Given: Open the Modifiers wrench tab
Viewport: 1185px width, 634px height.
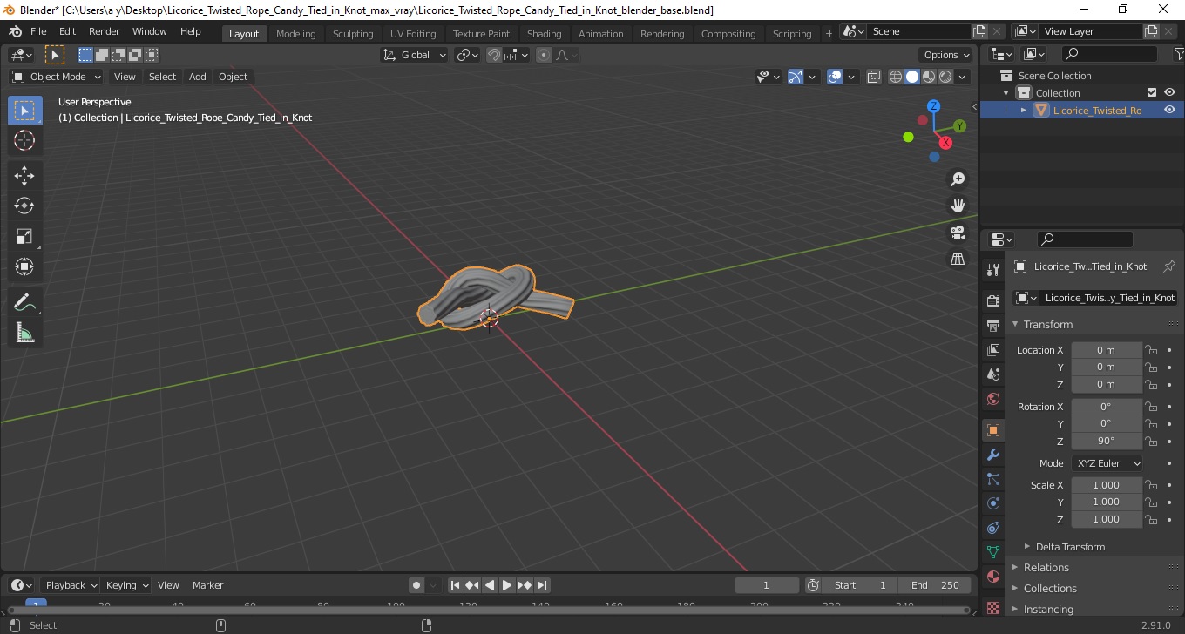Looking at the screenshot, I should coord(993,455).
